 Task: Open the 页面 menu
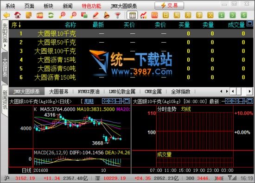point(29,6)
